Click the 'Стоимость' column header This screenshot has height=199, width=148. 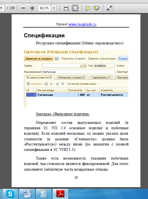click(x=114, y=90)
